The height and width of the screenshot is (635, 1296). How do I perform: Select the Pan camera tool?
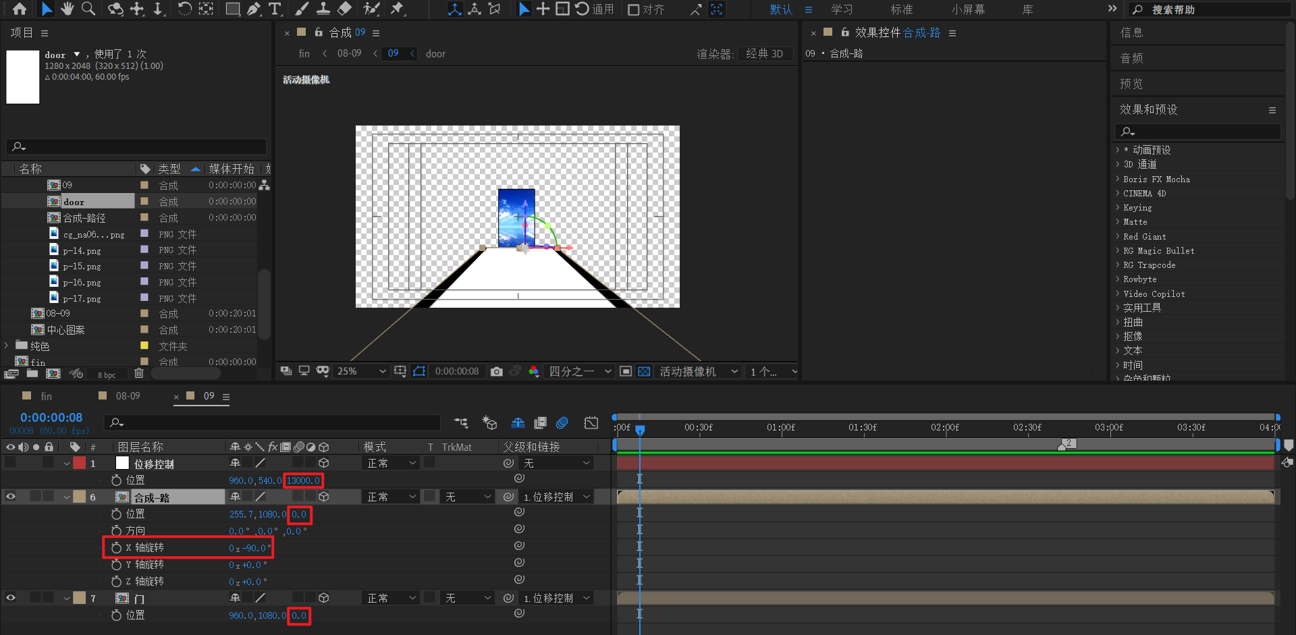(x=137, y=9)
